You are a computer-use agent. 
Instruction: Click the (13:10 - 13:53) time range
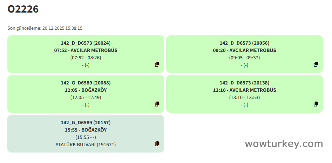(x=244, y=97)
